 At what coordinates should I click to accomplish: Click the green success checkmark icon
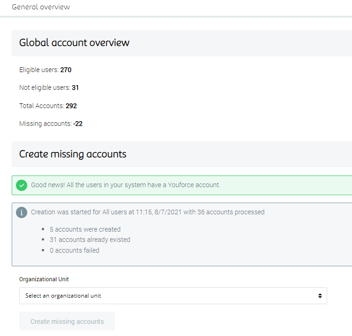pyautogui.click(x=22, y=185)
